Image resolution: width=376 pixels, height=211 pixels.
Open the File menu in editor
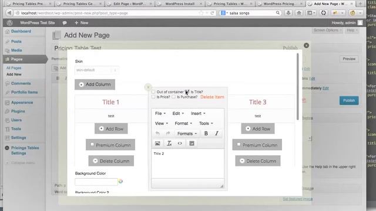coord(160,113)
